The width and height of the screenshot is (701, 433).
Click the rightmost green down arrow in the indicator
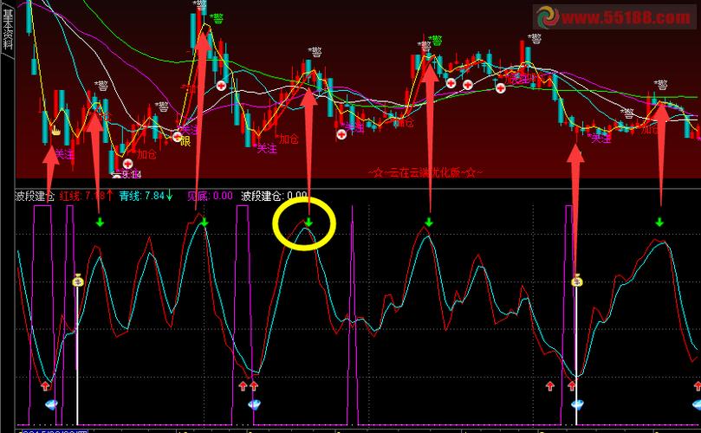click(x=659, y=223)
